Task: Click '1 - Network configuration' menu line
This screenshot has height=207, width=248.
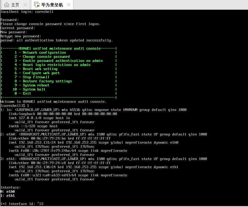Action: point(40,52)
